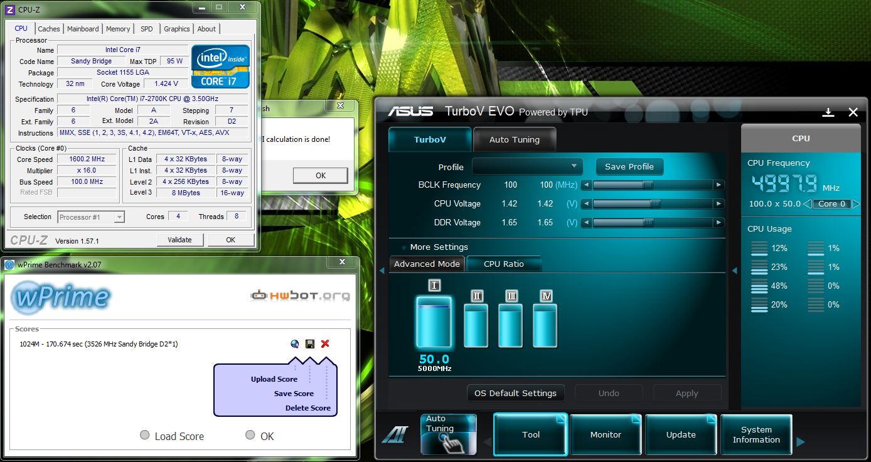This screenshot has width=871, height=462.
Task: Select core I ratio label icon
Action: tap(434, 286)
